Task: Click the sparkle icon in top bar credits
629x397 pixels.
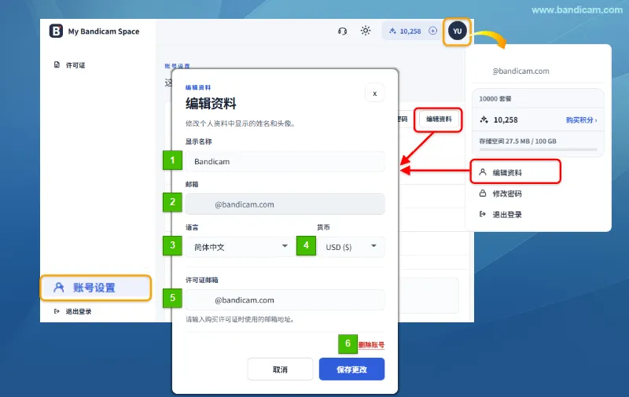Action: tap(392, 31)
